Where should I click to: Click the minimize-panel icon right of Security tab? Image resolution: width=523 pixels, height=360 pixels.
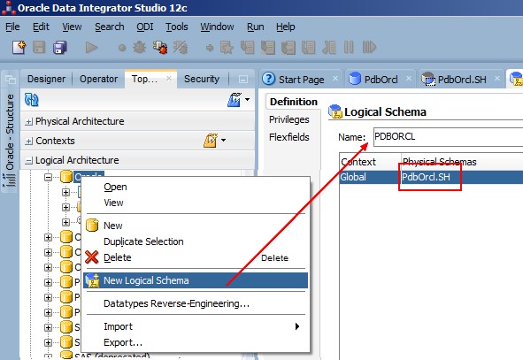[243, 79]
